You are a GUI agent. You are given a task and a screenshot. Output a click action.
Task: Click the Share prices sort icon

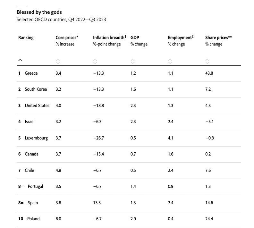click(x=207, y=61)
